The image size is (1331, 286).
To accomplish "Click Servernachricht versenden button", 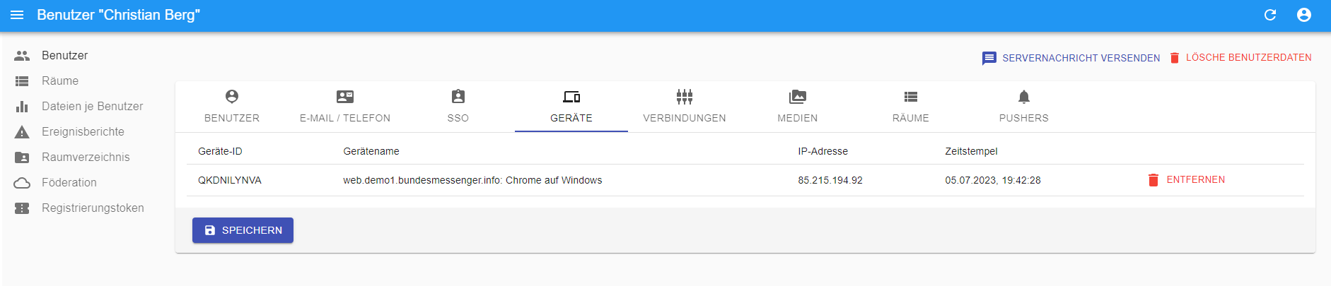I will [1071, 58].
